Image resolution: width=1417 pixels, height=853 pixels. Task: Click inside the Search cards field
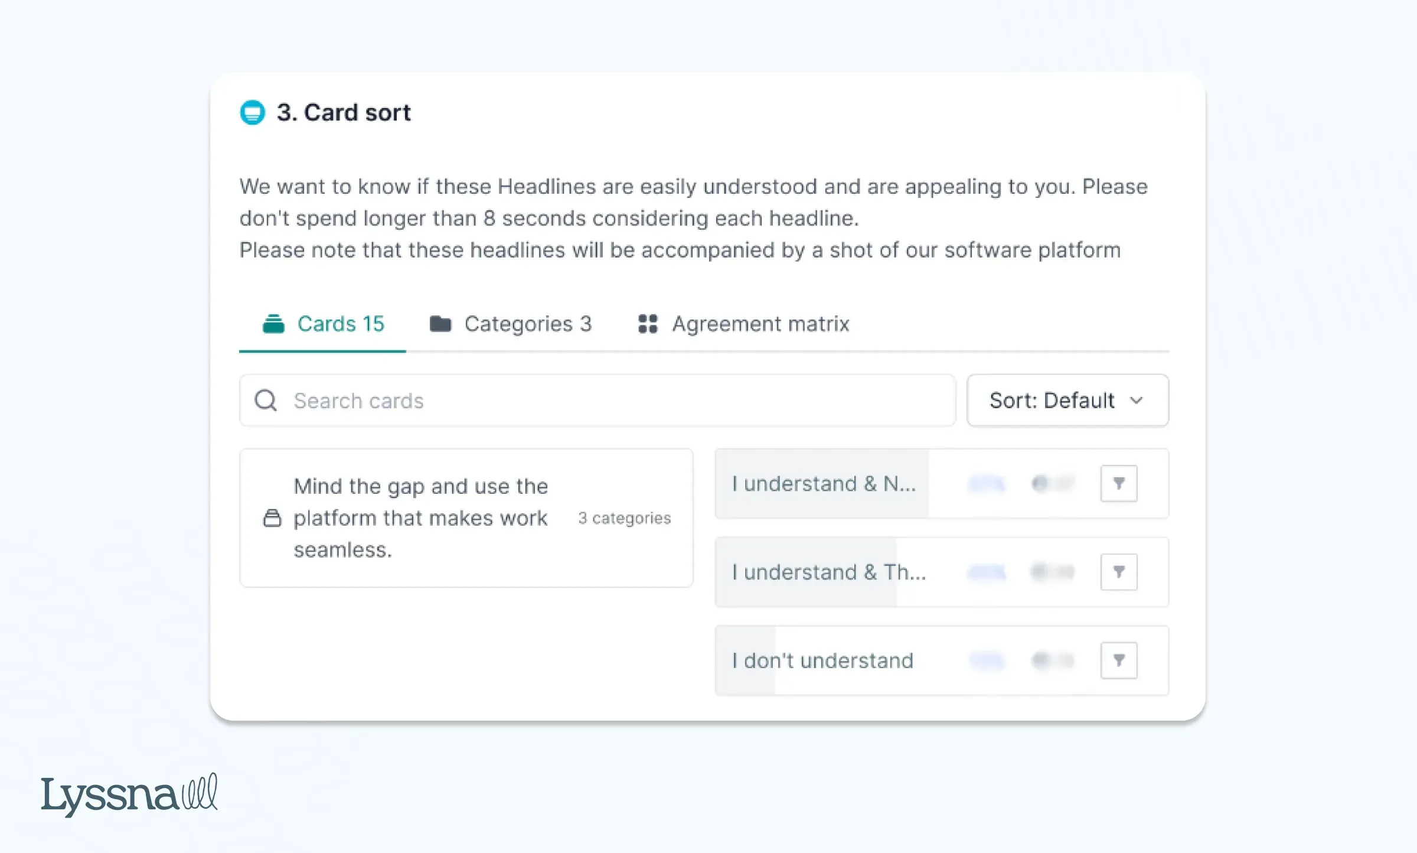[590, 401]
